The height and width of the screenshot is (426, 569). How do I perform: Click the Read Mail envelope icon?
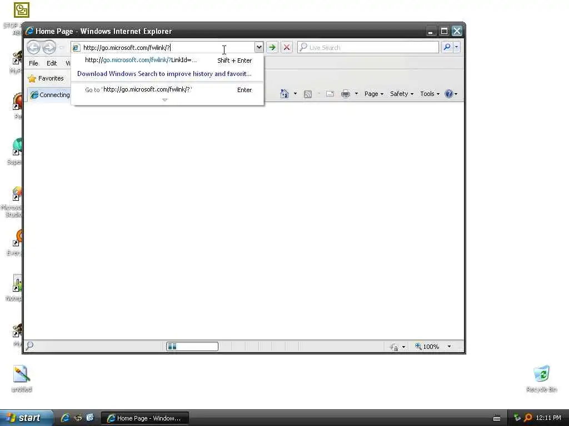pos(330,94)
